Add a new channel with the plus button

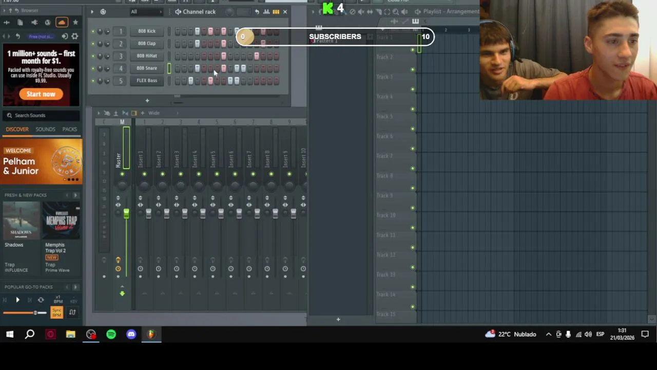(147, 101)
